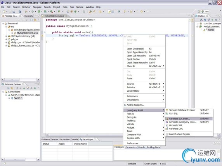Click the Open Type toolbar icon
Image resolution: width=222 pixels, height=166 pixels.
coord(90,12)
